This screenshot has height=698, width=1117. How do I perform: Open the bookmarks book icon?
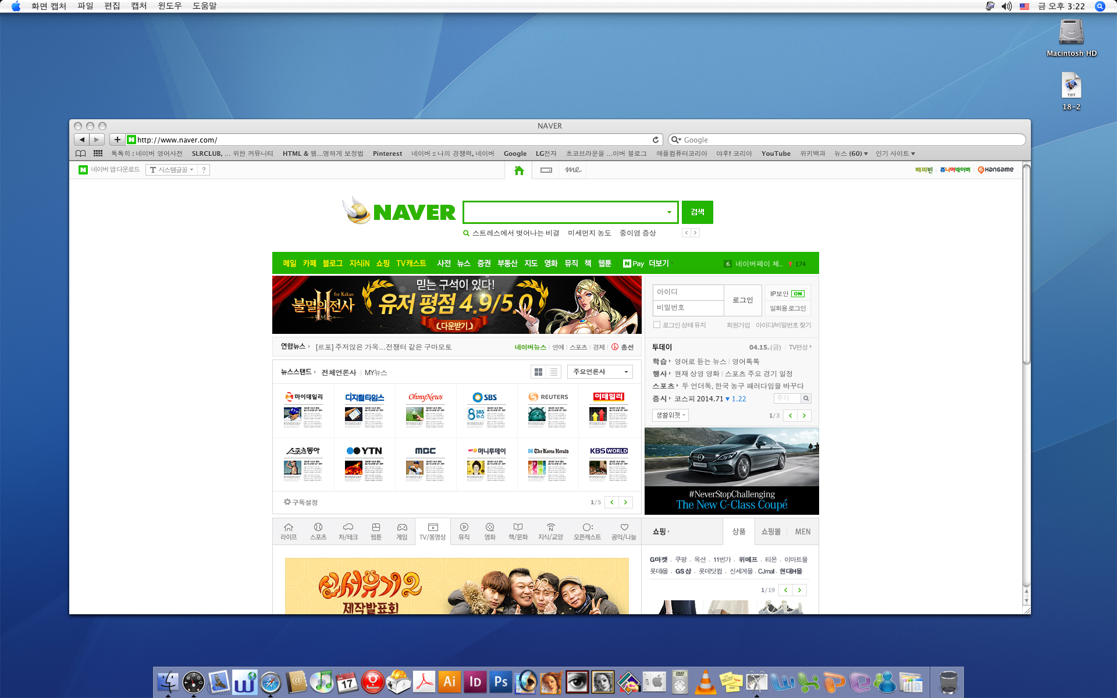tap(81, 154)
